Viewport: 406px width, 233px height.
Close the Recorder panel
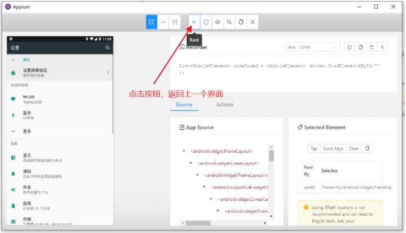pos(382,47)
